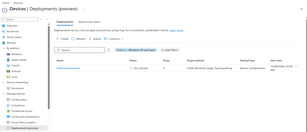
Task: Sort by the Name column header
Action: [60, 60]
